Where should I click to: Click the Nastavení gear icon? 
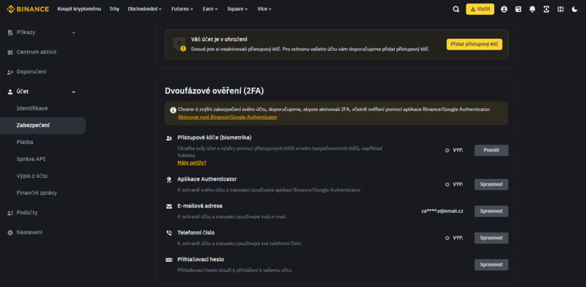(10, 233)
